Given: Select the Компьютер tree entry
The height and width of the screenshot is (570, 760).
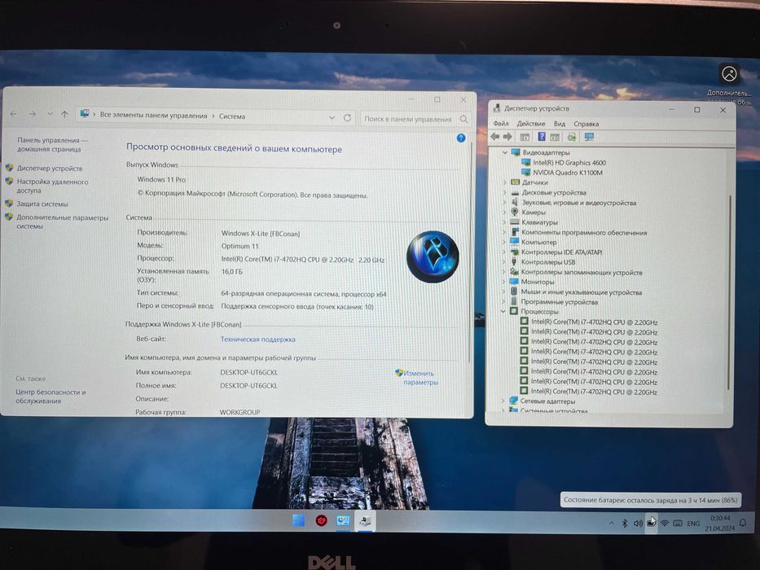Looking at the screenshot, I should (539, 243).
